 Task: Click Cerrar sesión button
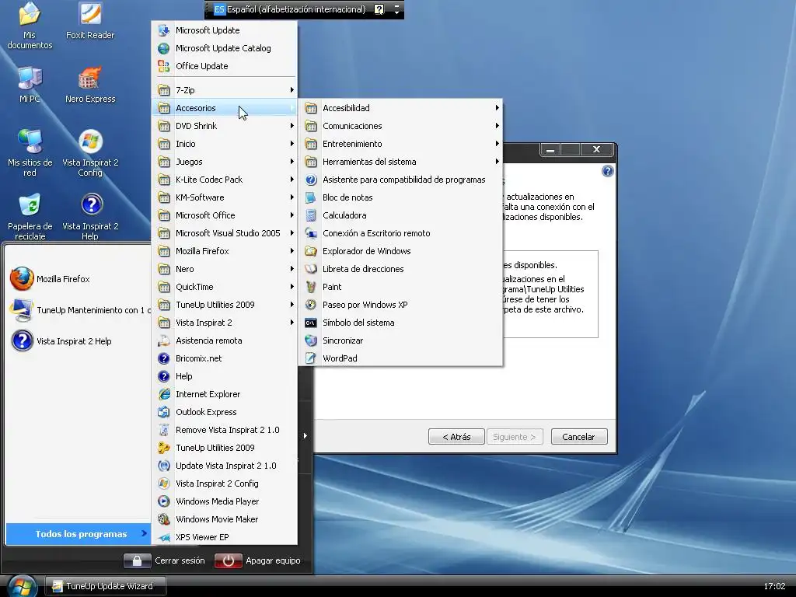point(165,560)
